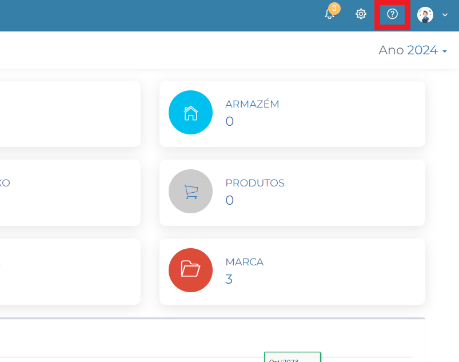459x362 pixels.
Task: Select the MARCA card title
Action: tap(245, 261)
